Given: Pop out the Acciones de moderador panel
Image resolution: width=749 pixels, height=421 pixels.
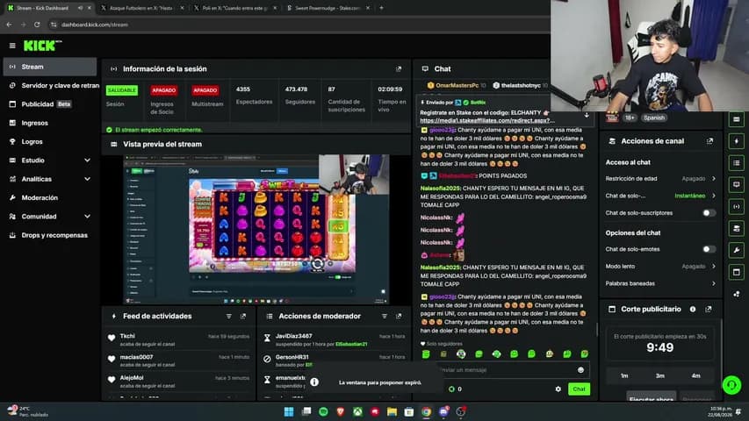Looking at the screenshot, I should (x=399, y=317).
